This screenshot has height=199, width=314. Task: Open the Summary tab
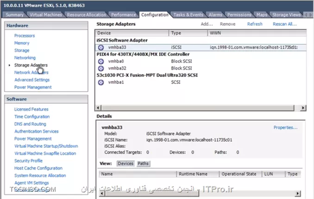point(14,15)
